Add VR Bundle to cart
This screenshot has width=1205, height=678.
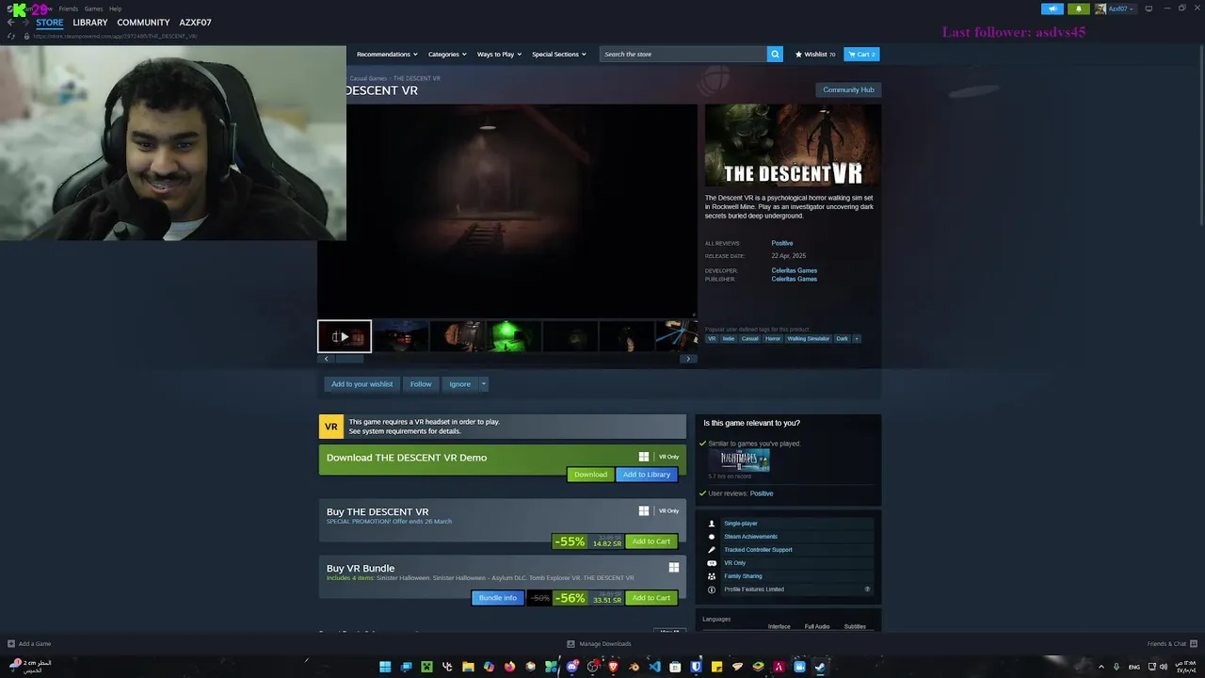click(x=651, y=598)
